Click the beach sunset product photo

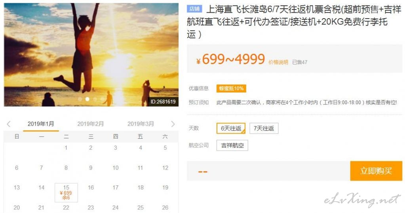(91, 55)
